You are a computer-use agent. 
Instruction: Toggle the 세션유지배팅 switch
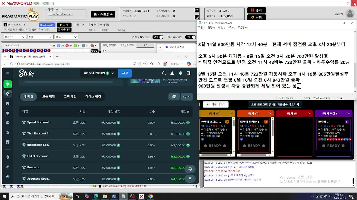coord(190,37)
